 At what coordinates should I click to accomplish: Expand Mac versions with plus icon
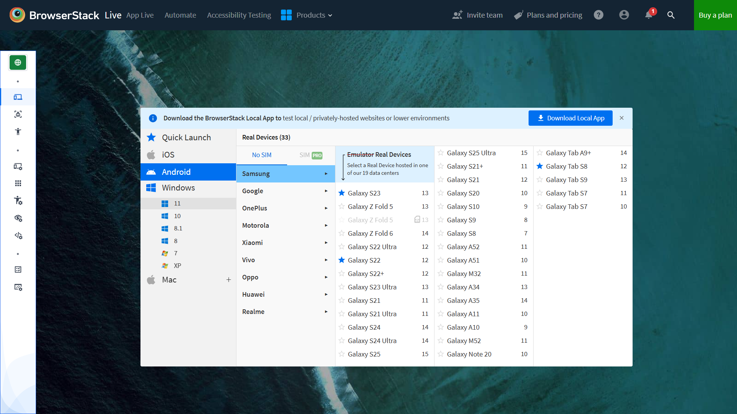pos(228,280)
